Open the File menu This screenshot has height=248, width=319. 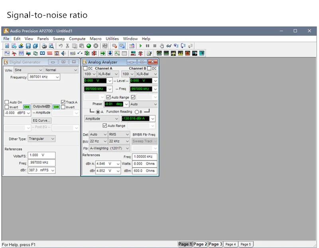pos(6,39)
